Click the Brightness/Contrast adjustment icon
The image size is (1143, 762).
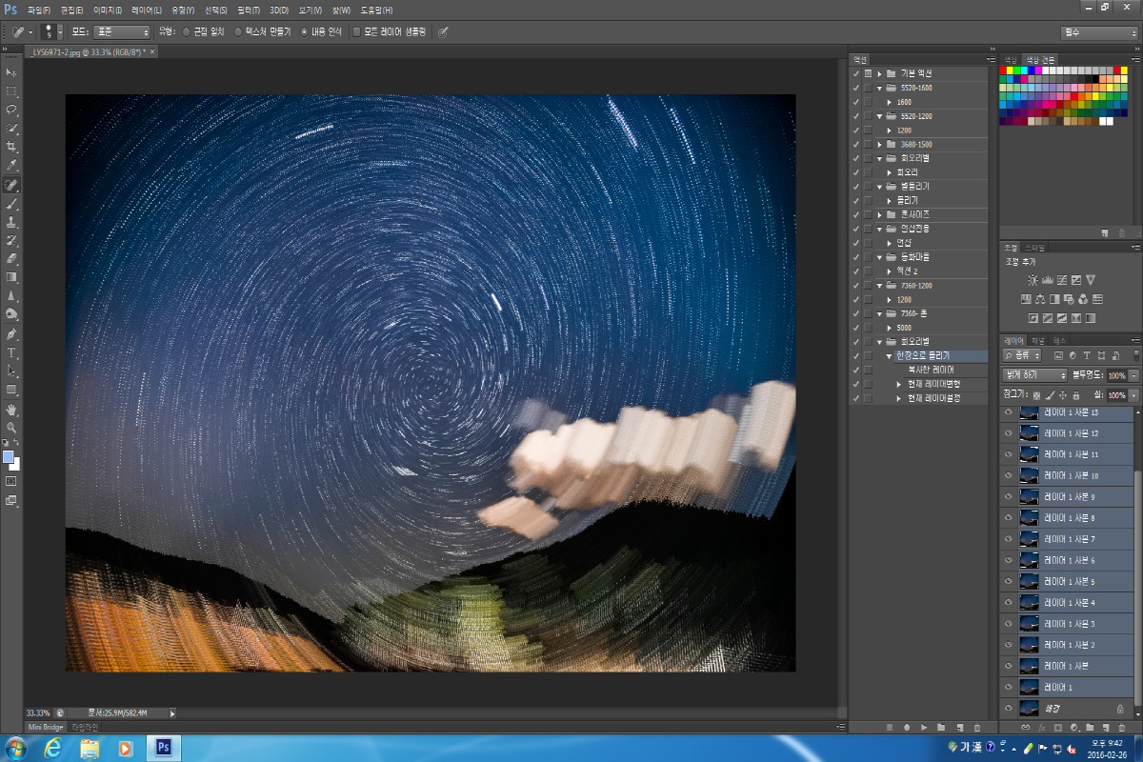coord(1033,280)
